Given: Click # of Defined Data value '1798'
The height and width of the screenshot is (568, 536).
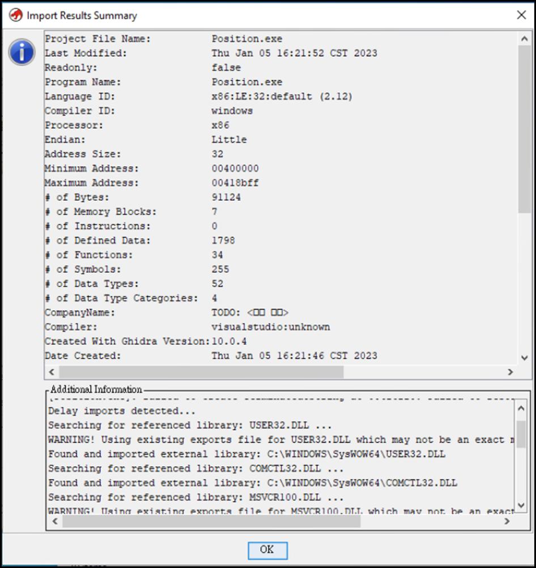Looking at the screenshot, I should tap(223, 240).
